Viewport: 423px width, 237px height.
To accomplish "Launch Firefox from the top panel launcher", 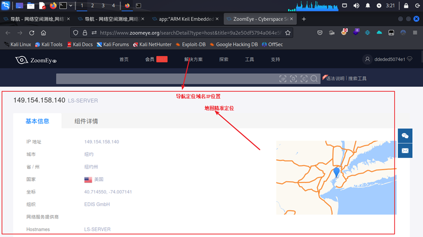I will [x=53, y=5].
